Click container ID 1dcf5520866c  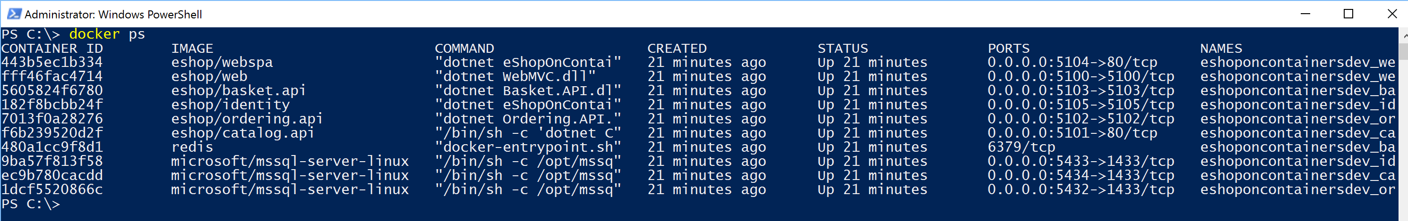click(x=52, y=190)
